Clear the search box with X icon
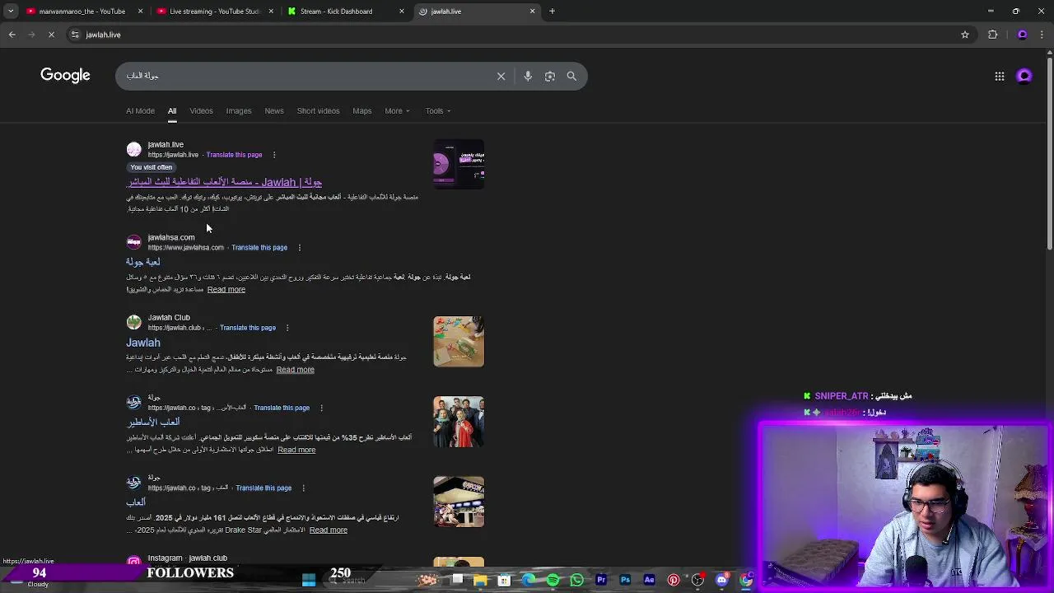This screenshot has height=593, width=1054. point(501,76)
